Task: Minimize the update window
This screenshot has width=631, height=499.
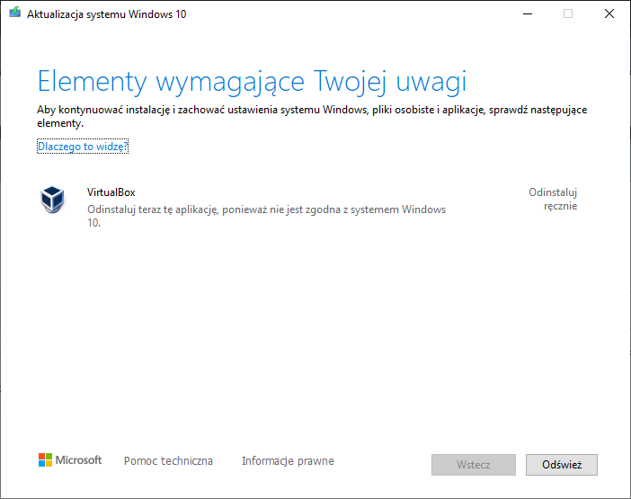Action: pos(528,13)
